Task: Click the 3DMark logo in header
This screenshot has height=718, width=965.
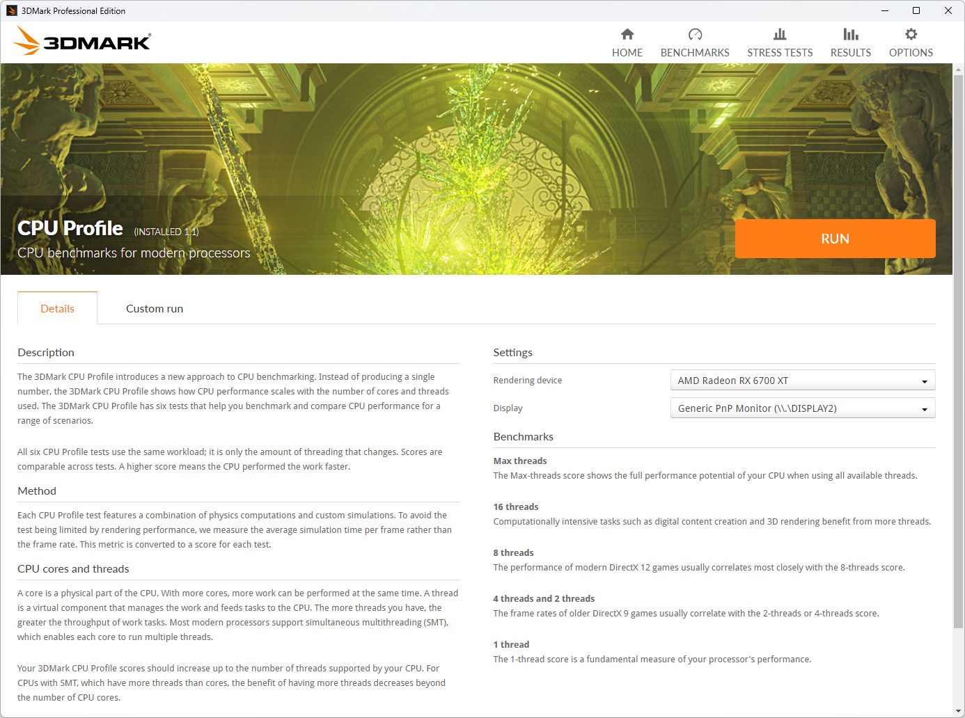Action: [x=82, y=42]
